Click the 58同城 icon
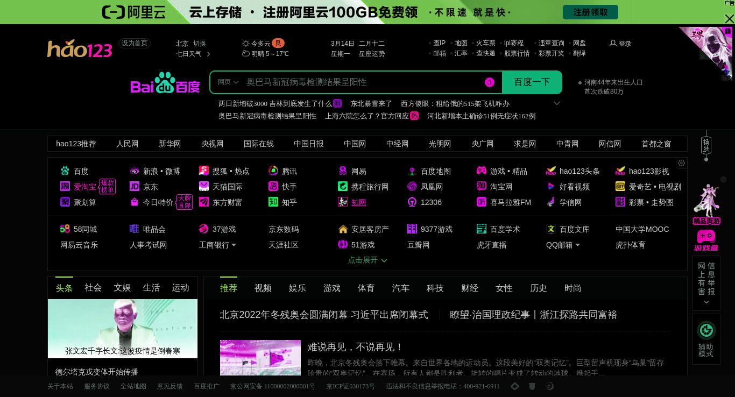Screen dimensions: 735x397 [x=65, y=229]
